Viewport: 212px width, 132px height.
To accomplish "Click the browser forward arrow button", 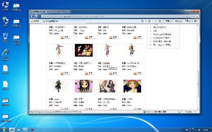I will (x=36, y=16).
